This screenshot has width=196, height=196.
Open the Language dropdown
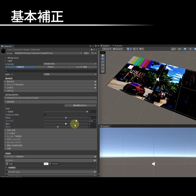pyautogui.click(x=70, y=64)
